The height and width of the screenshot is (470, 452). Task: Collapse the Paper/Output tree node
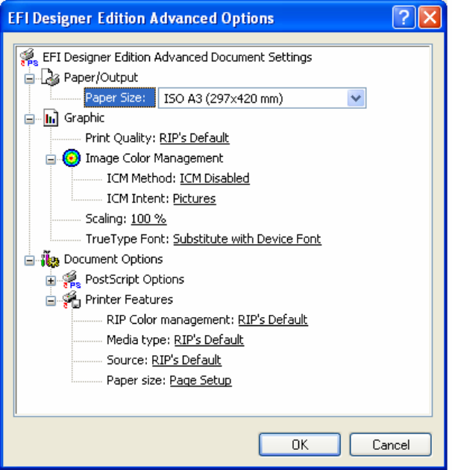(x=30, y=78)
